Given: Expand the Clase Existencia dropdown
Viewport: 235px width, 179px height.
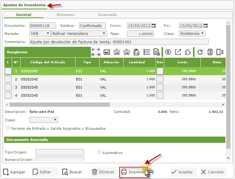Looking at the screenshot, I should point(192,33).
